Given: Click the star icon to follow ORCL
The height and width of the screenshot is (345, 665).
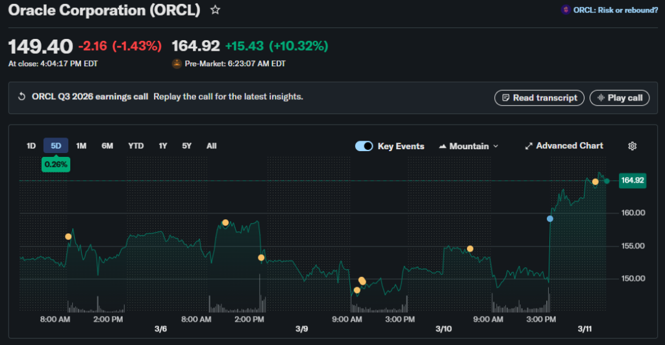Looking at the screenshot, I should [x=216, y=10].
